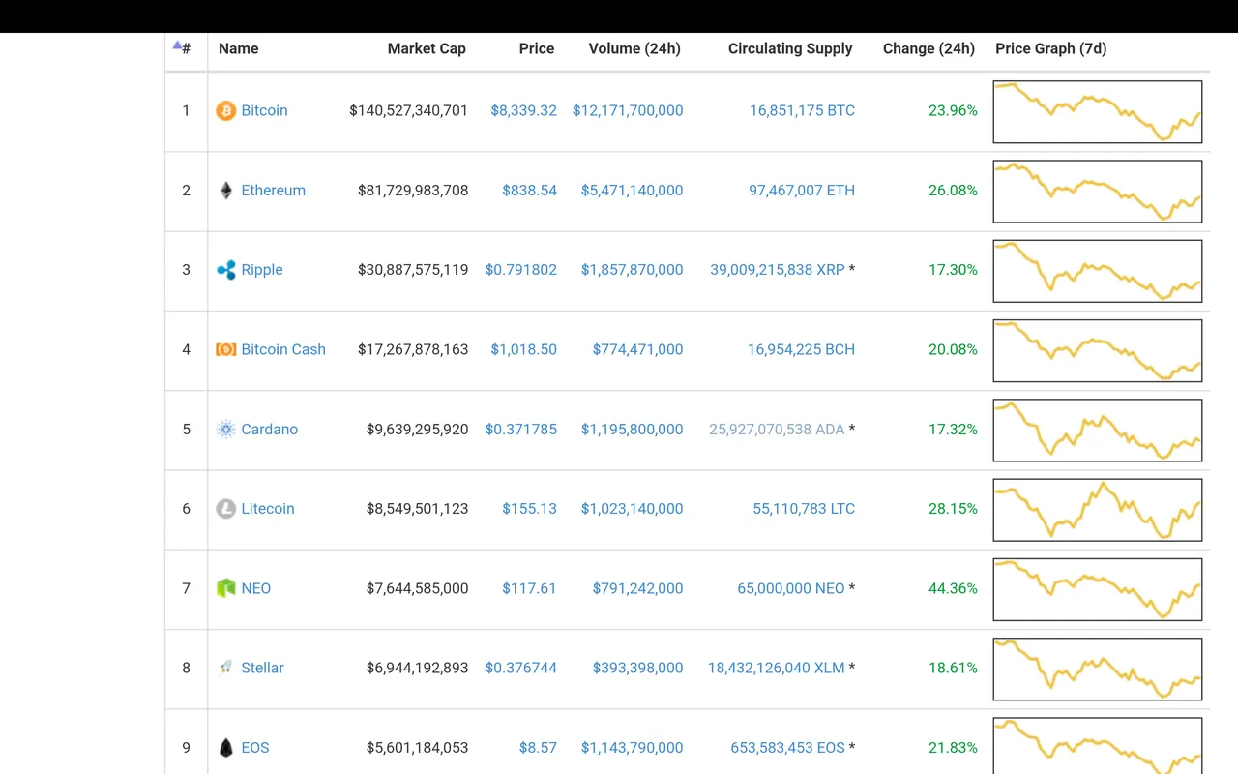This screenshot has height=774, width=1238.
Task: Sort by the Name column header
Action: (x=238, y=48)
